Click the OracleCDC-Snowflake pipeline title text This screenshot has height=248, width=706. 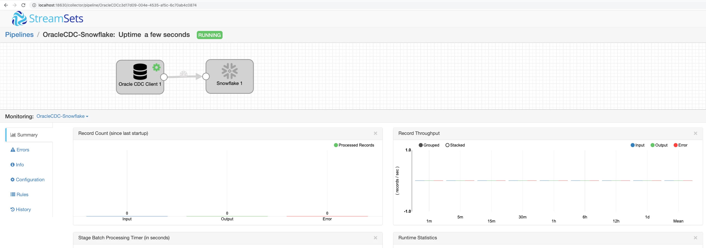[x=79, y=34]
